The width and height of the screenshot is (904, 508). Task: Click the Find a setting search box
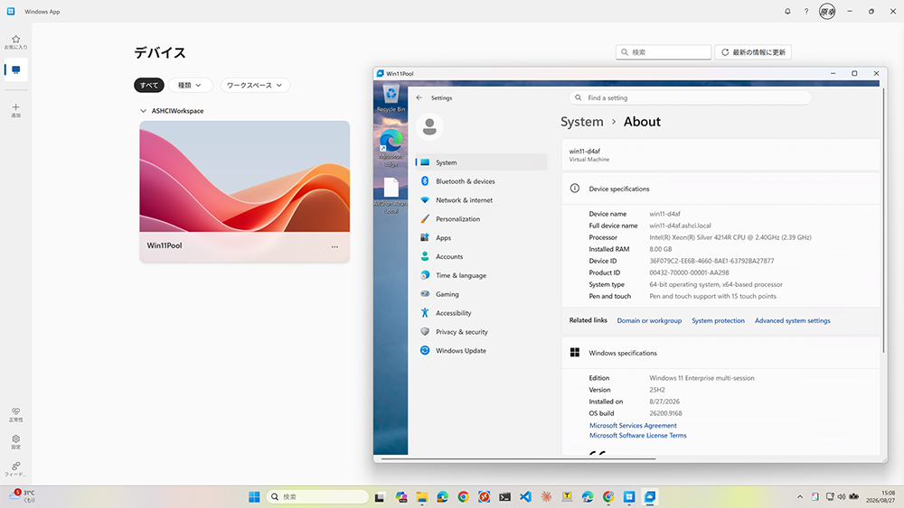coord(690,97)
